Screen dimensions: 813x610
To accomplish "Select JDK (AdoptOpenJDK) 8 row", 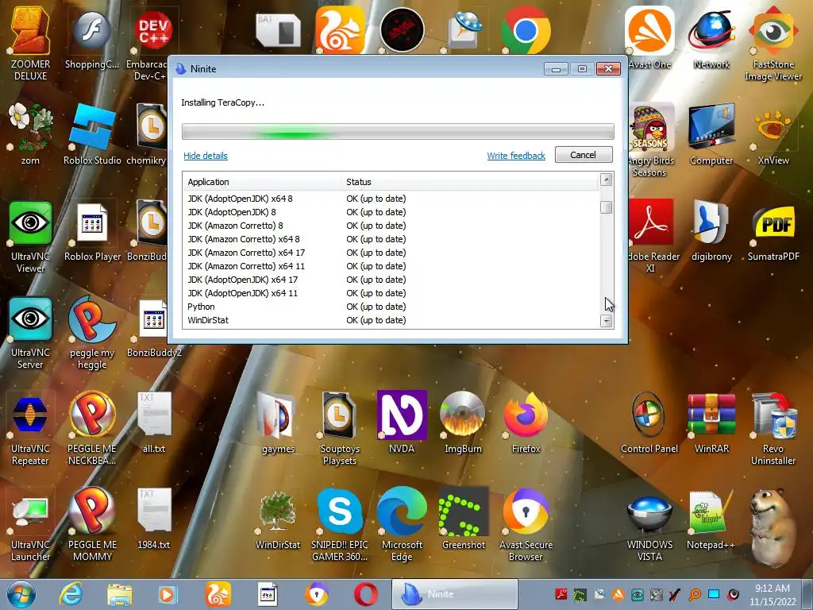I will point(391,212).
